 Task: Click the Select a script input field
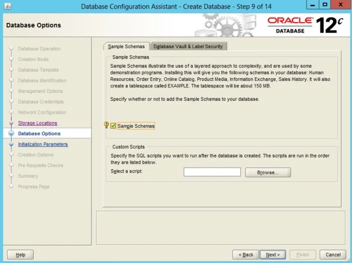pos(212,172)
